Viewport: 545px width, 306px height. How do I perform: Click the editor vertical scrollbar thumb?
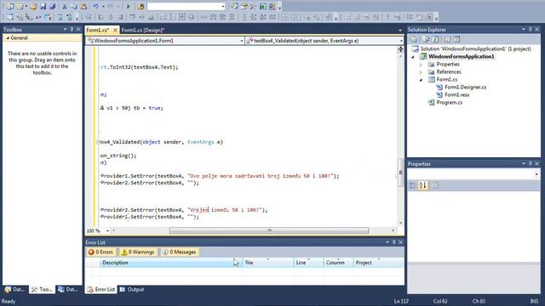[x=400, y=173]
